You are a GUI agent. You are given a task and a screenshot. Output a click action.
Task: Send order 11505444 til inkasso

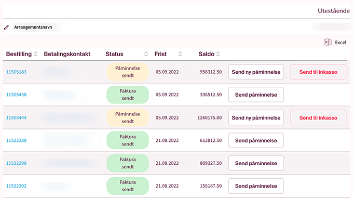tap(318, 117)
